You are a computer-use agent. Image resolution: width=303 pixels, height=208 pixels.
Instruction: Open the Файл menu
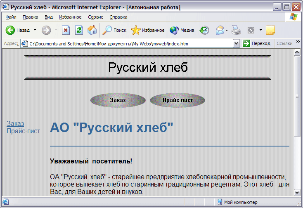point(11,17)
